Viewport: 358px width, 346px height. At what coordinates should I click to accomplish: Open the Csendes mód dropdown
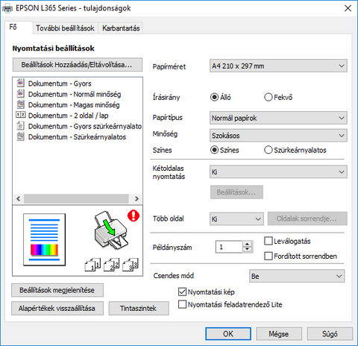pos(297,276)
